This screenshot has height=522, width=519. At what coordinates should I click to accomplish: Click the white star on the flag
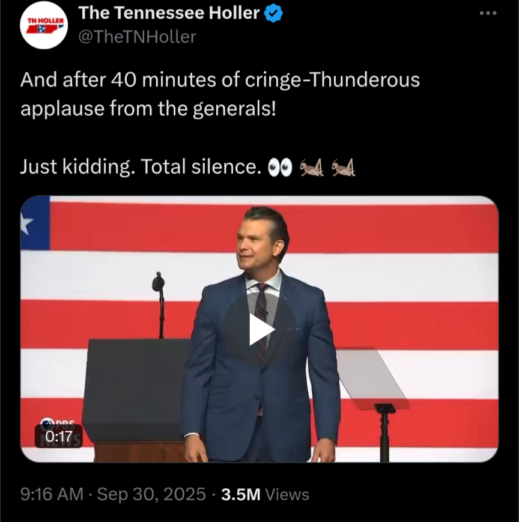(26, 225)
